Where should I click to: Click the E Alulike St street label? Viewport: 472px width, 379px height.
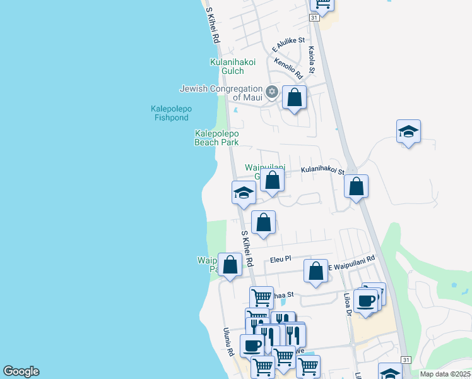coord(288,44)
